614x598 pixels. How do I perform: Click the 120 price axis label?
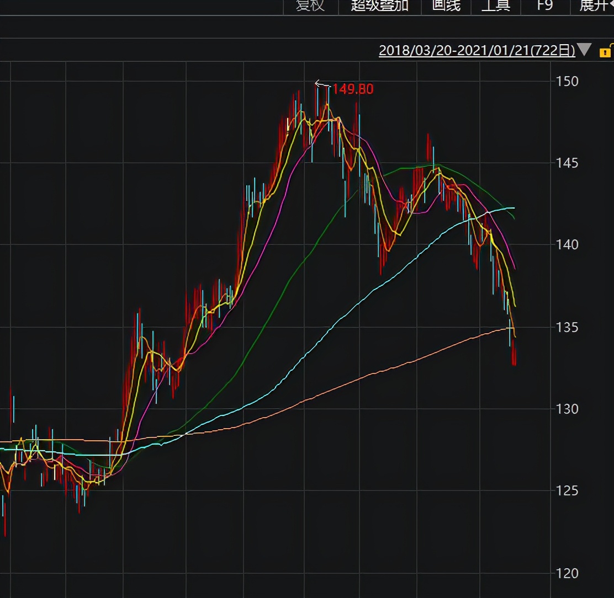[568, 573]
